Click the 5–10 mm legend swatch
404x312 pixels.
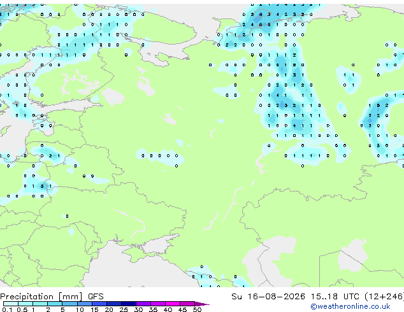pos(69,304)
